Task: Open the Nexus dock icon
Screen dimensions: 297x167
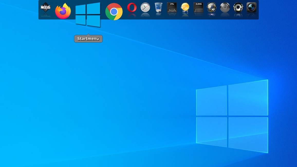Action: pos(45,7)
